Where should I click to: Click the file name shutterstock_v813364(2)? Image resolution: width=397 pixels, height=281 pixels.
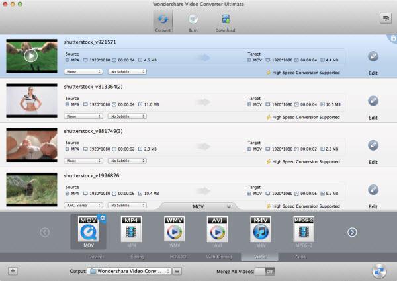tap(93, 87)
